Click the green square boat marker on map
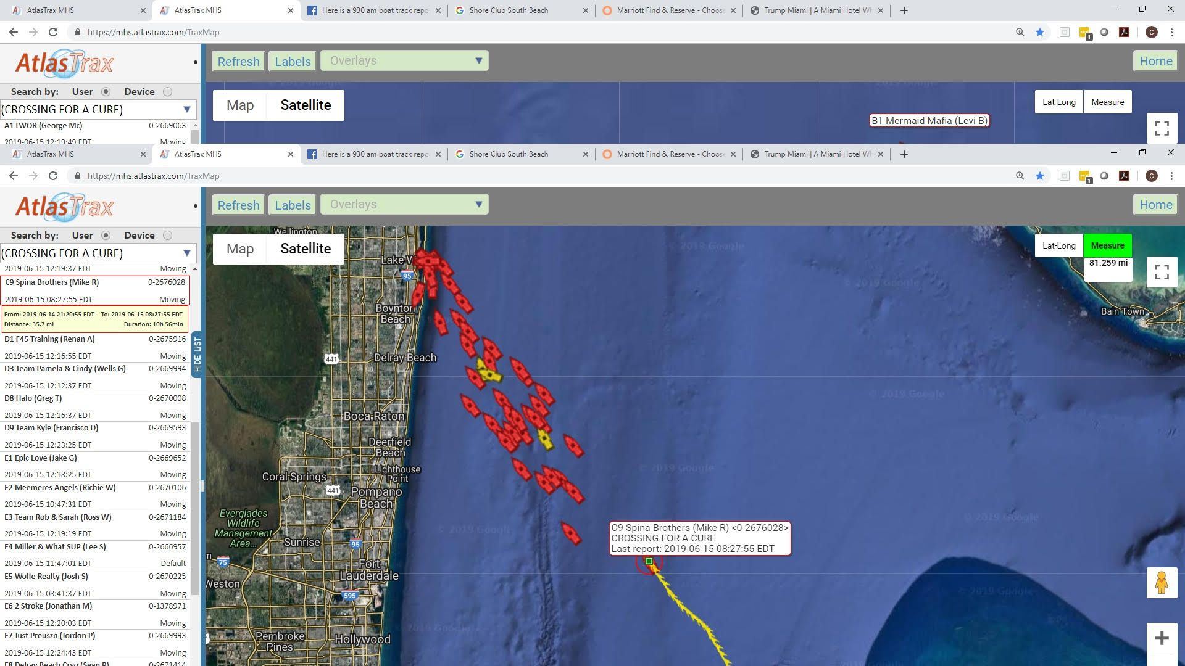 click(x=649, y=561)
